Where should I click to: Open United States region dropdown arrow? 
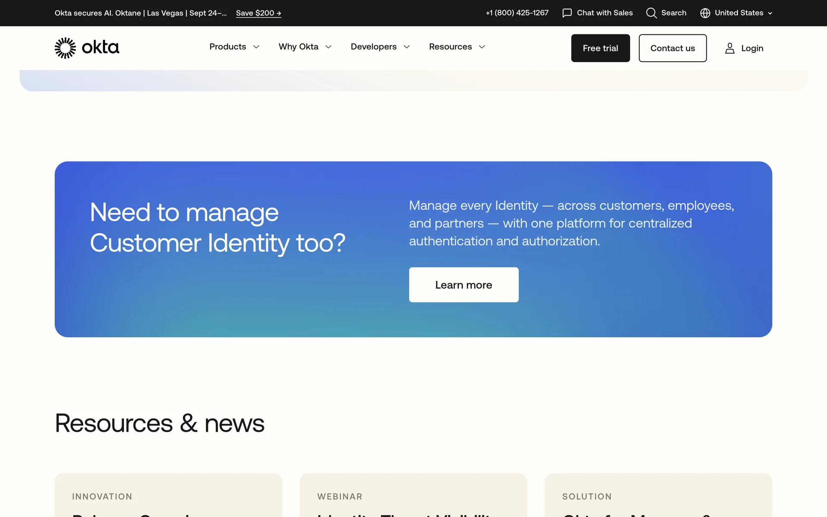coord(770,13)
